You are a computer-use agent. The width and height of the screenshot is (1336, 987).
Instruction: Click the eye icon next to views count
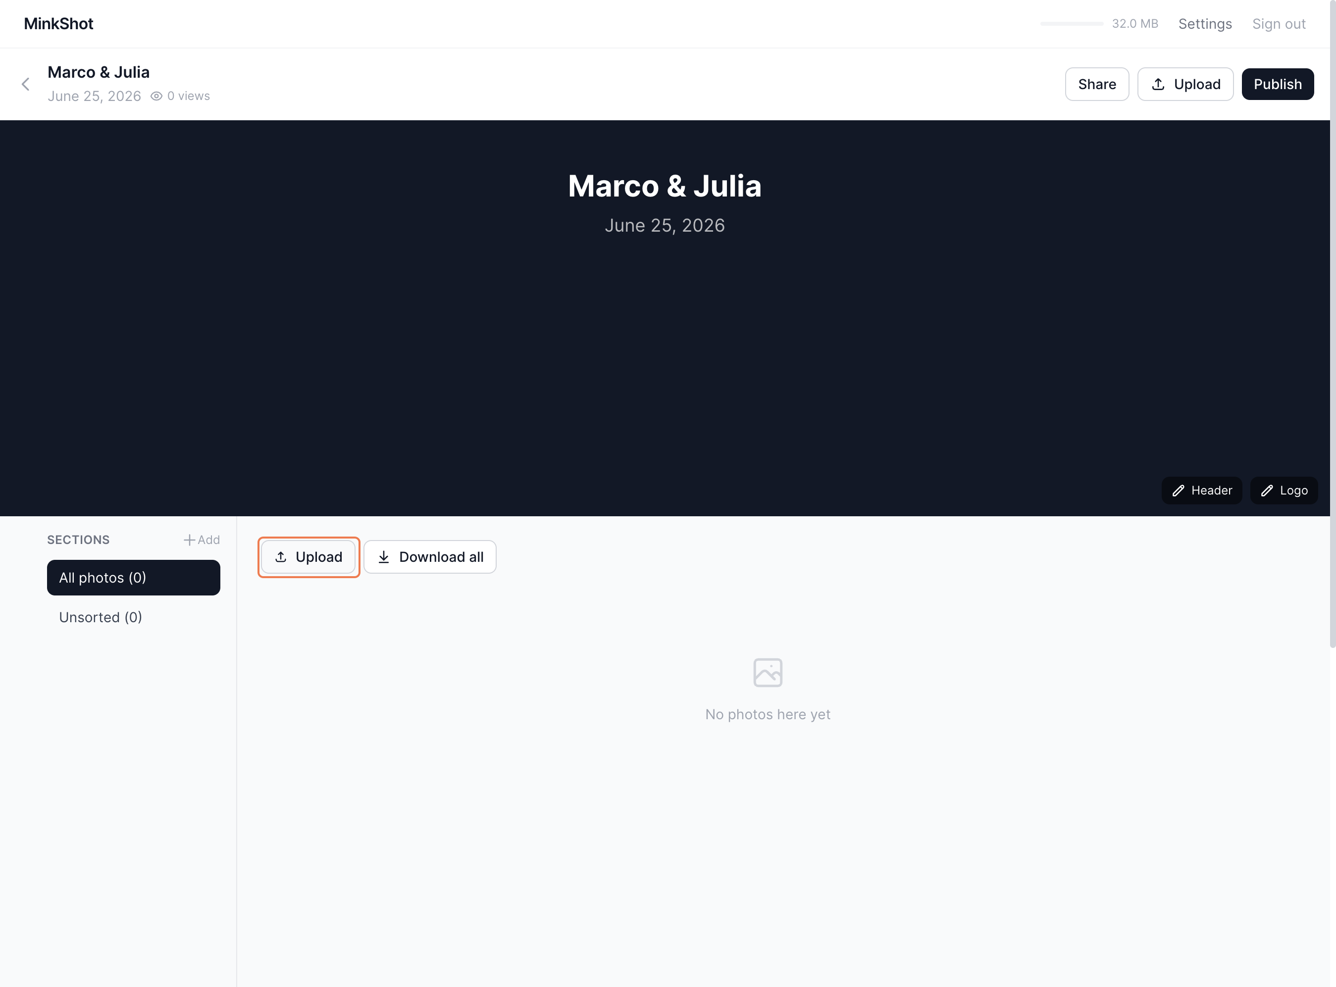[156, 96]
